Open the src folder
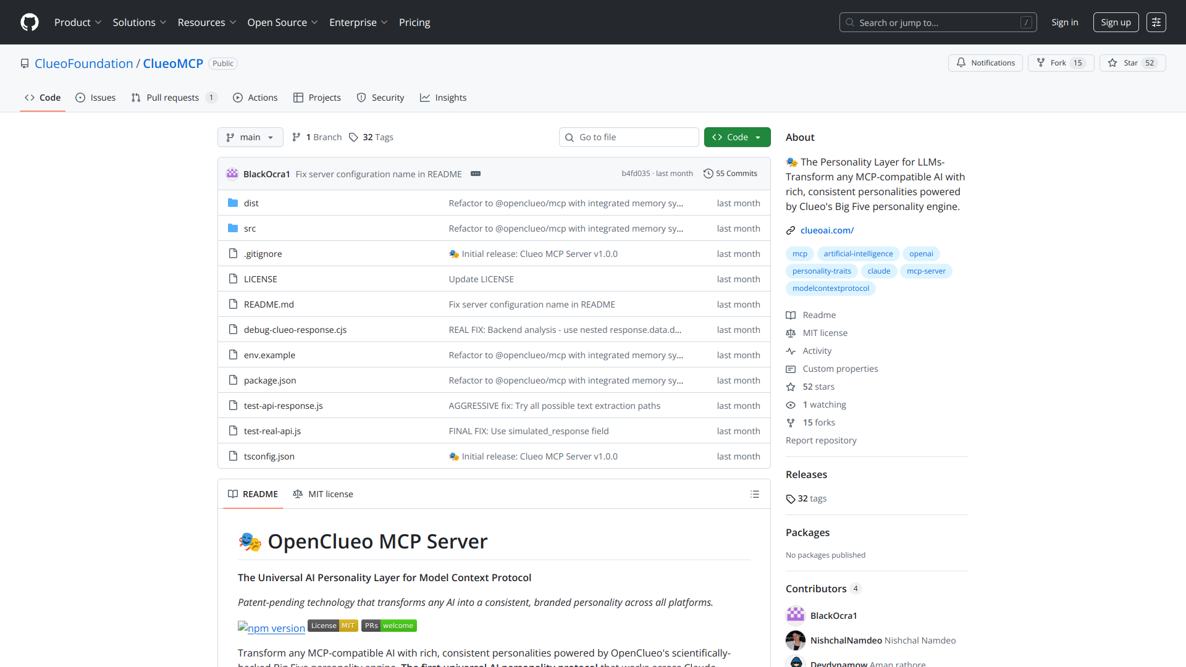This screenshot has width=1186, height=667. pyautogui.click(x=250, y=229)
